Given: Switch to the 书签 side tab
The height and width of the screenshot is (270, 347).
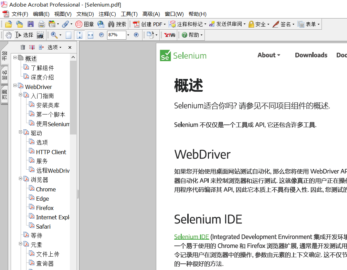Looking at the screenshot, I should pyautogui.click(x=4, y=56).
